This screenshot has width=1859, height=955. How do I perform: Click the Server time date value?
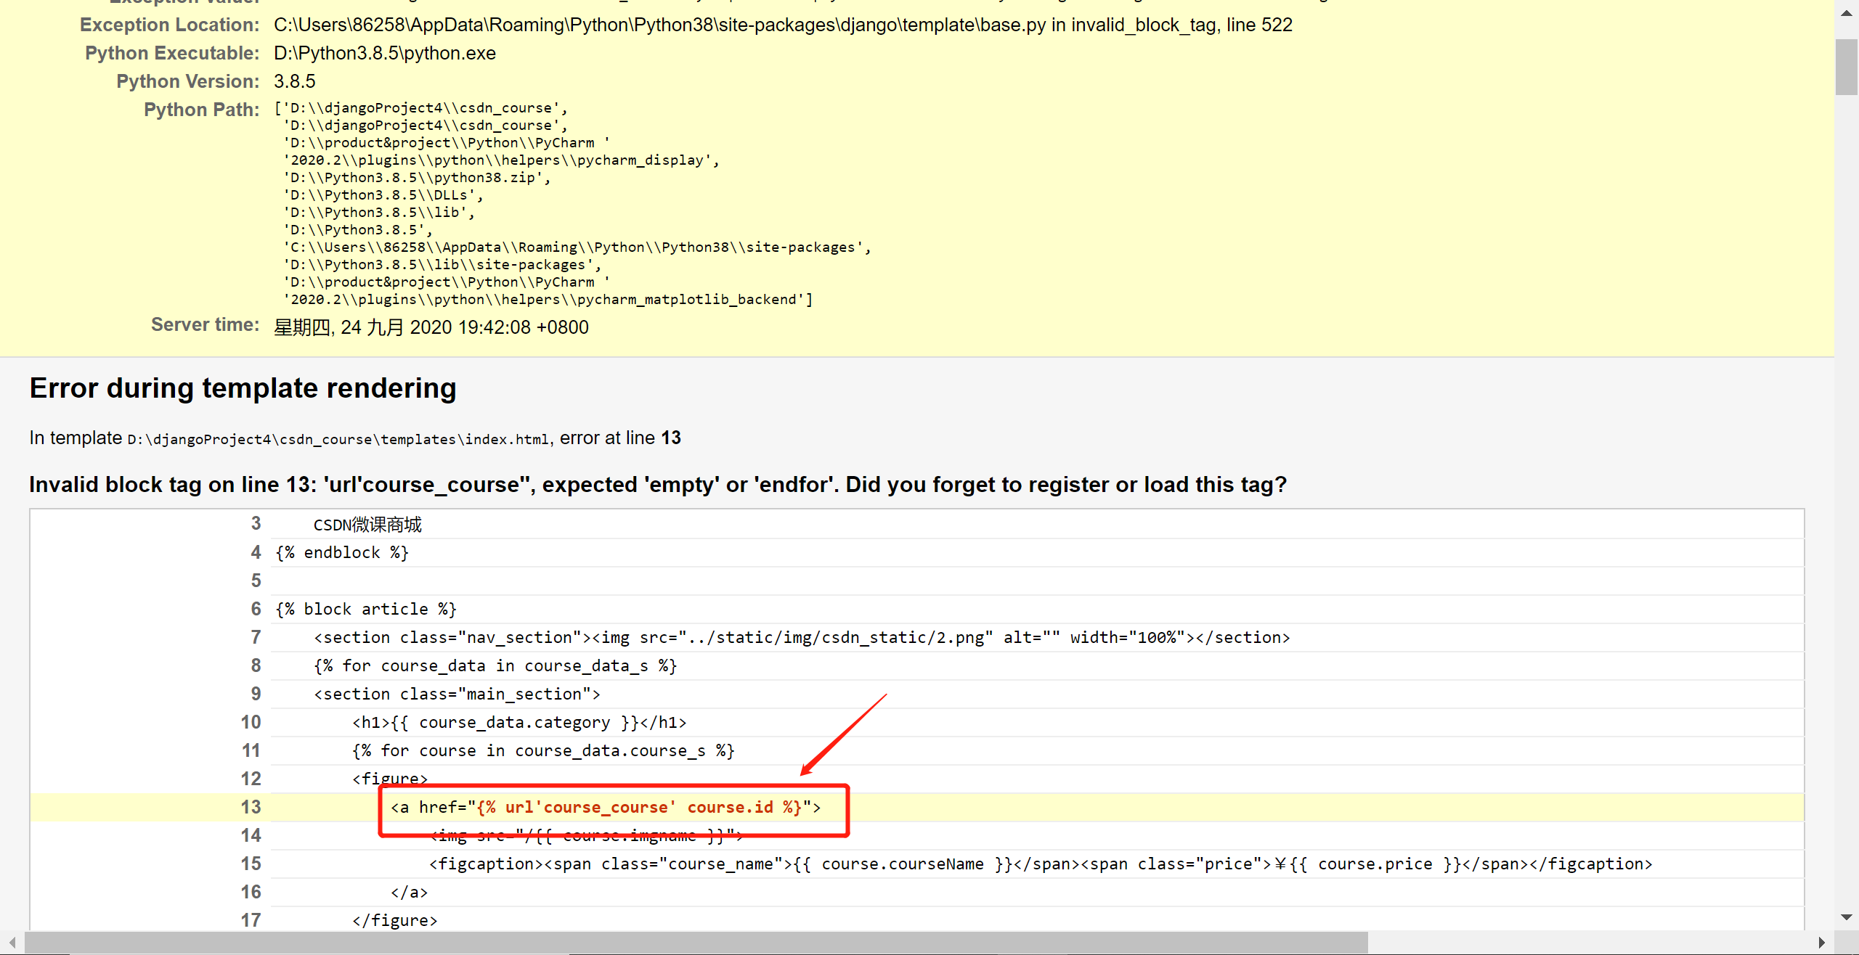(431, 327)
